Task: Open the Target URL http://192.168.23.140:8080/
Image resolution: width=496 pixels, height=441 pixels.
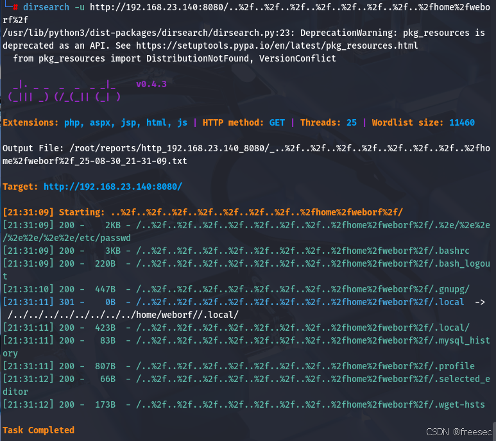Action: click(113, 187)
